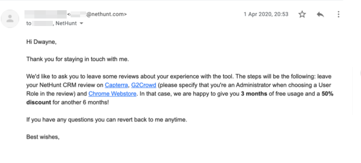Click the Reply arrow icon
361x163 pixels.
point(320,14)
